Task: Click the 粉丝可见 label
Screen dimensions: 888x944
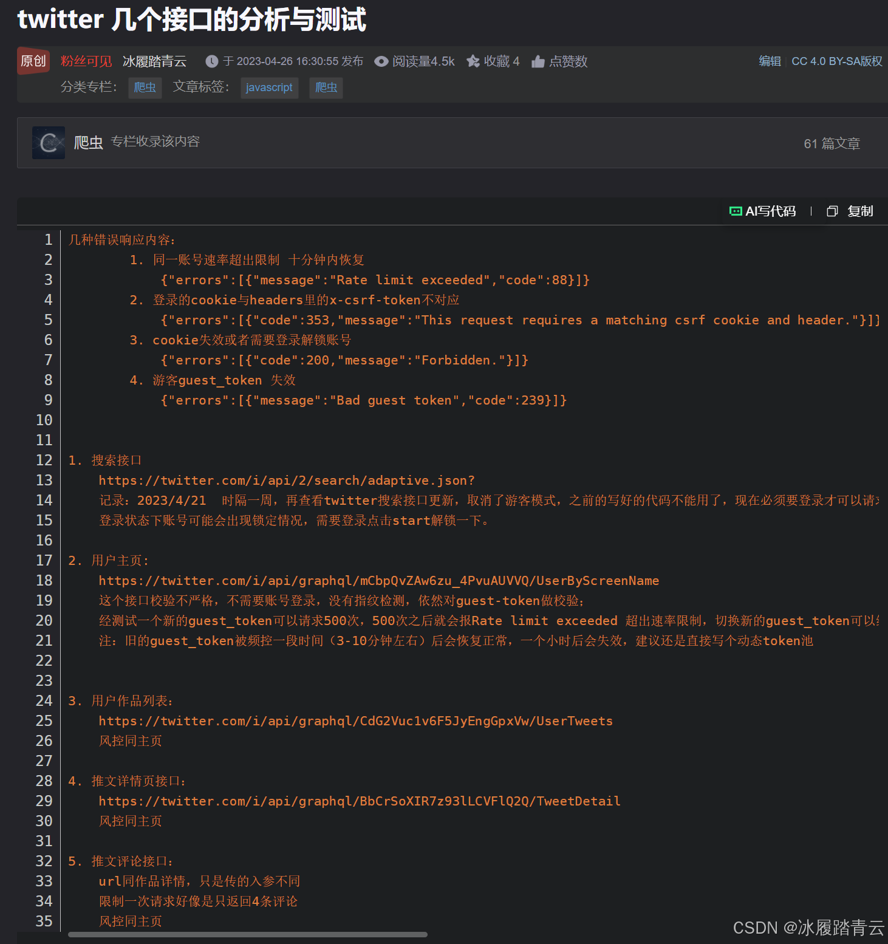Action: pos(86,61)
